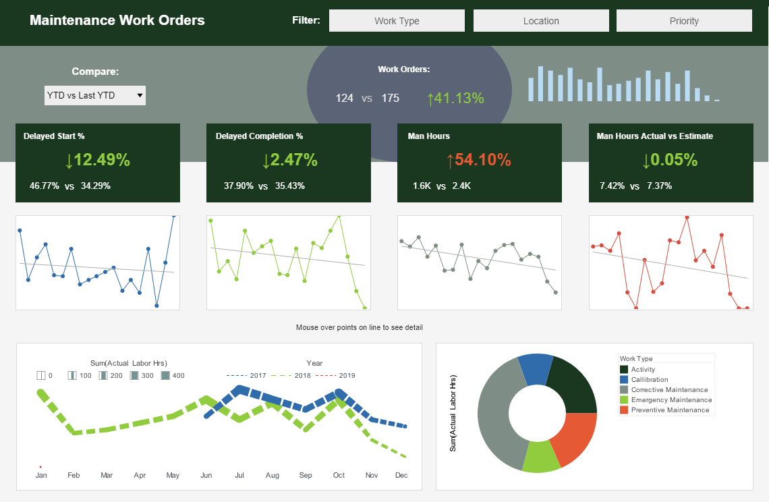The width and height of the screenshot is (769, 502).
Task: Click the green Delayed Completion trend chart
Action: pyautogui.click(x=289, y=262)
